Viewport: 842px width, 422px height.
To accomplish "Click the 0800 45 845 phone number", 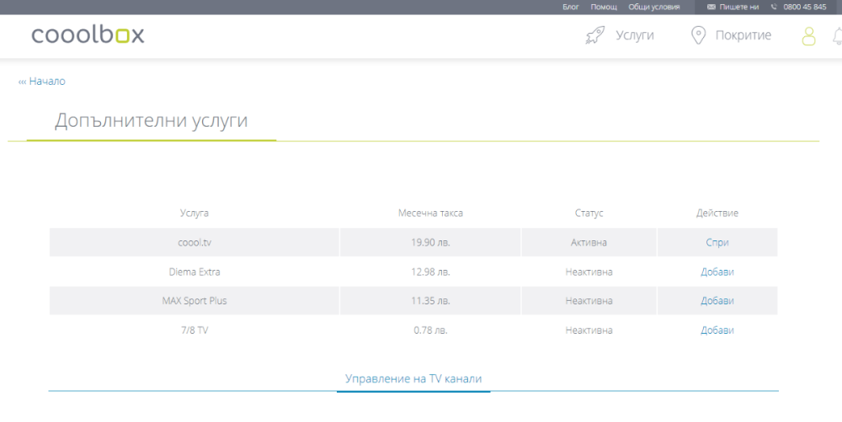I will 804,7.
